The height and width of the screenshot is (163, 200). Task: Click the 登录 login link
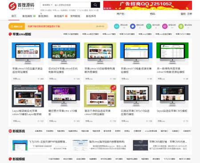click(183, 14)
